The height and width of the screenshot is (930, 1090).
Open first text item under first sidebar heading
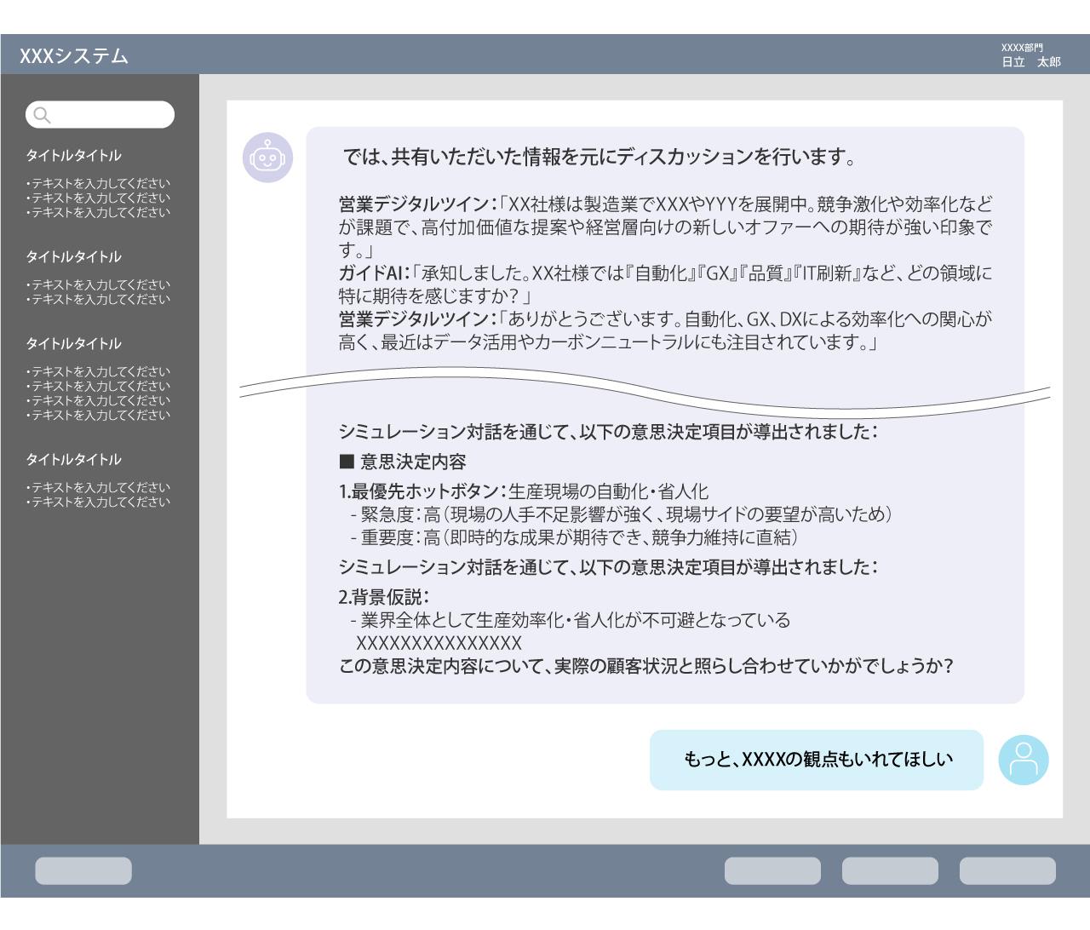coord(98,183)
